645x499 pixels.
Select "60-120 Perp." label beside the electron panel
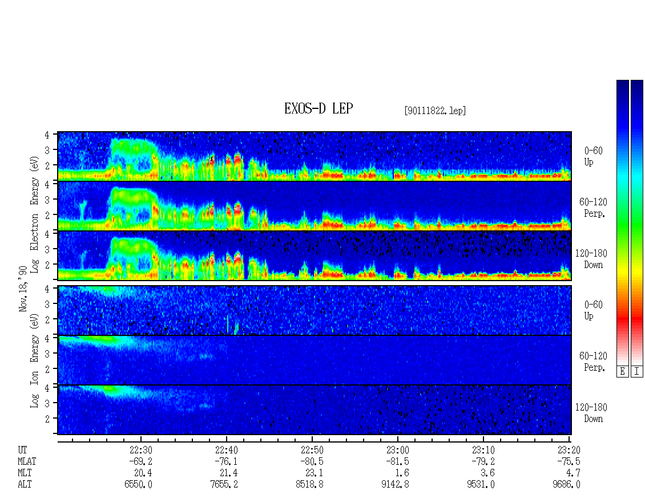pos(593,208)
